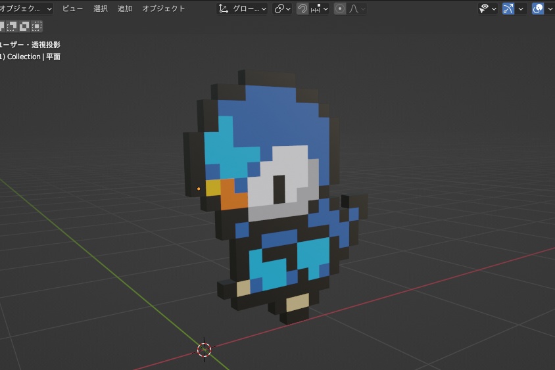Screen dimensions: 555x370
Task: Click the orange object origin dot
Action: pos(199,189)
